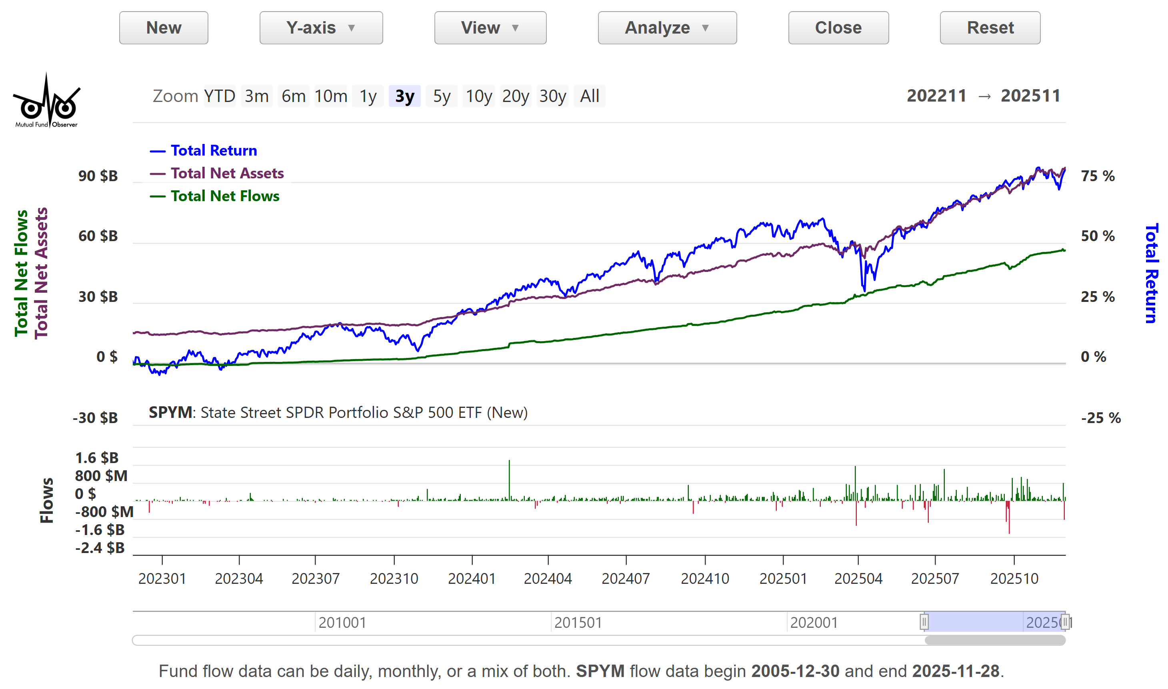1168x689 pixels.
Task: Toggle Total Net Flows legend entry
Action: (x=225, y=196)
